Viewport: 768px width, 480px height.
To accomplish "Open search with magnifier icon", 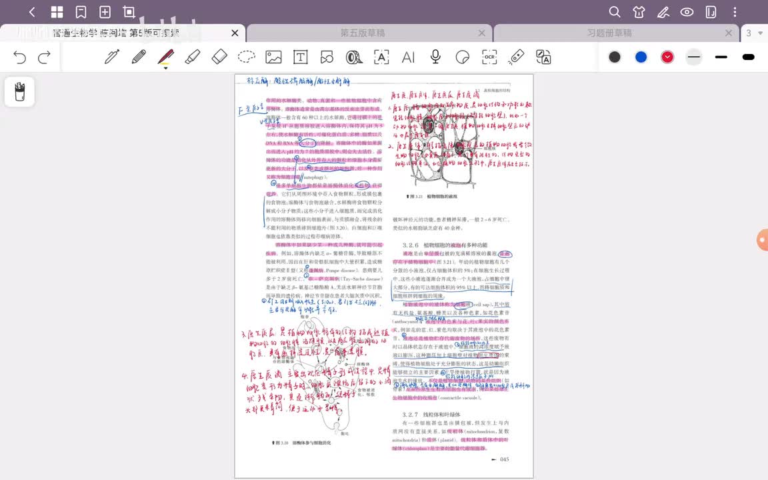I will (x=614, y=12).
